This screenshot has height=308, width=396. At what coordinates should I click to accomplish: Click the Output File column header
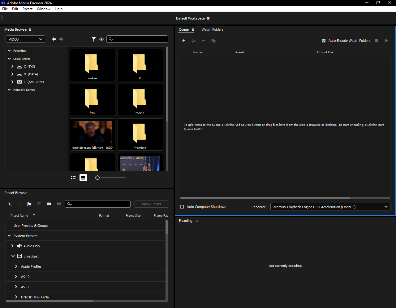pyautogui.click(x=325, y=52)
